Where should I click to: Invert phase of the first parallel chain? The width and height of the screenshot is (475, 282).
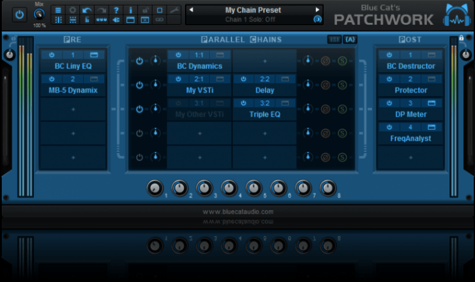click(324, 61)
